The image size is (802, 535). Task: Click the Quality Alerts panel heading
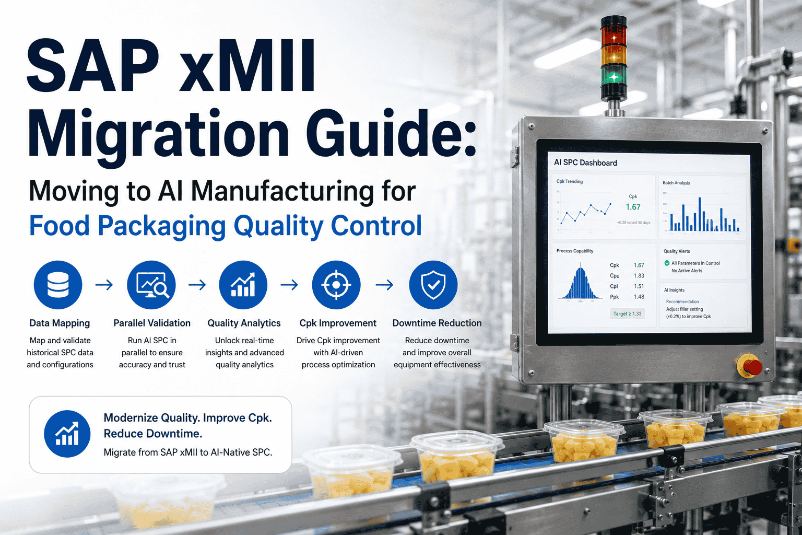click(x=677, y=251)
